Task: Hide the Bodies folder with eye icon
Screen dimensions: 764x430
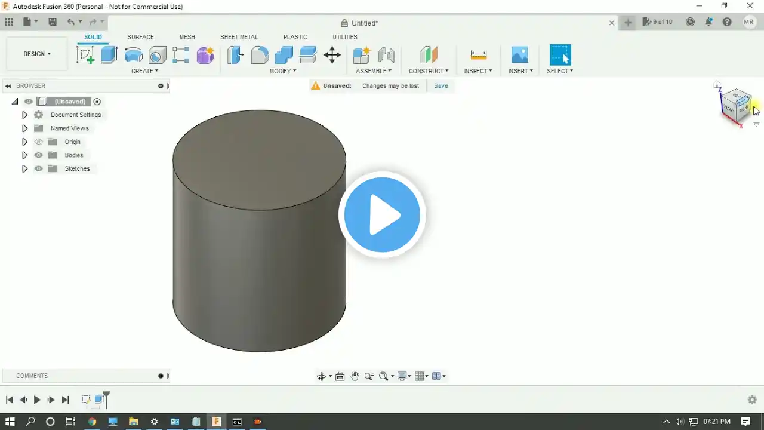Action: [39, 155]
